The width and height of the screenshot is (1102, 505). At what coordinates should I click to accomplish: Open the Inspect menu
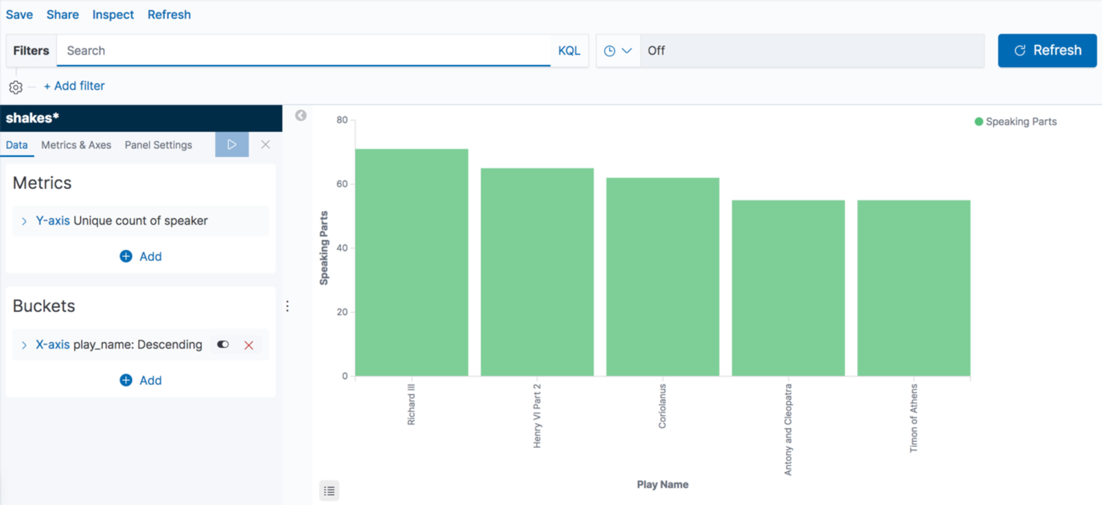tap(113, 14)
